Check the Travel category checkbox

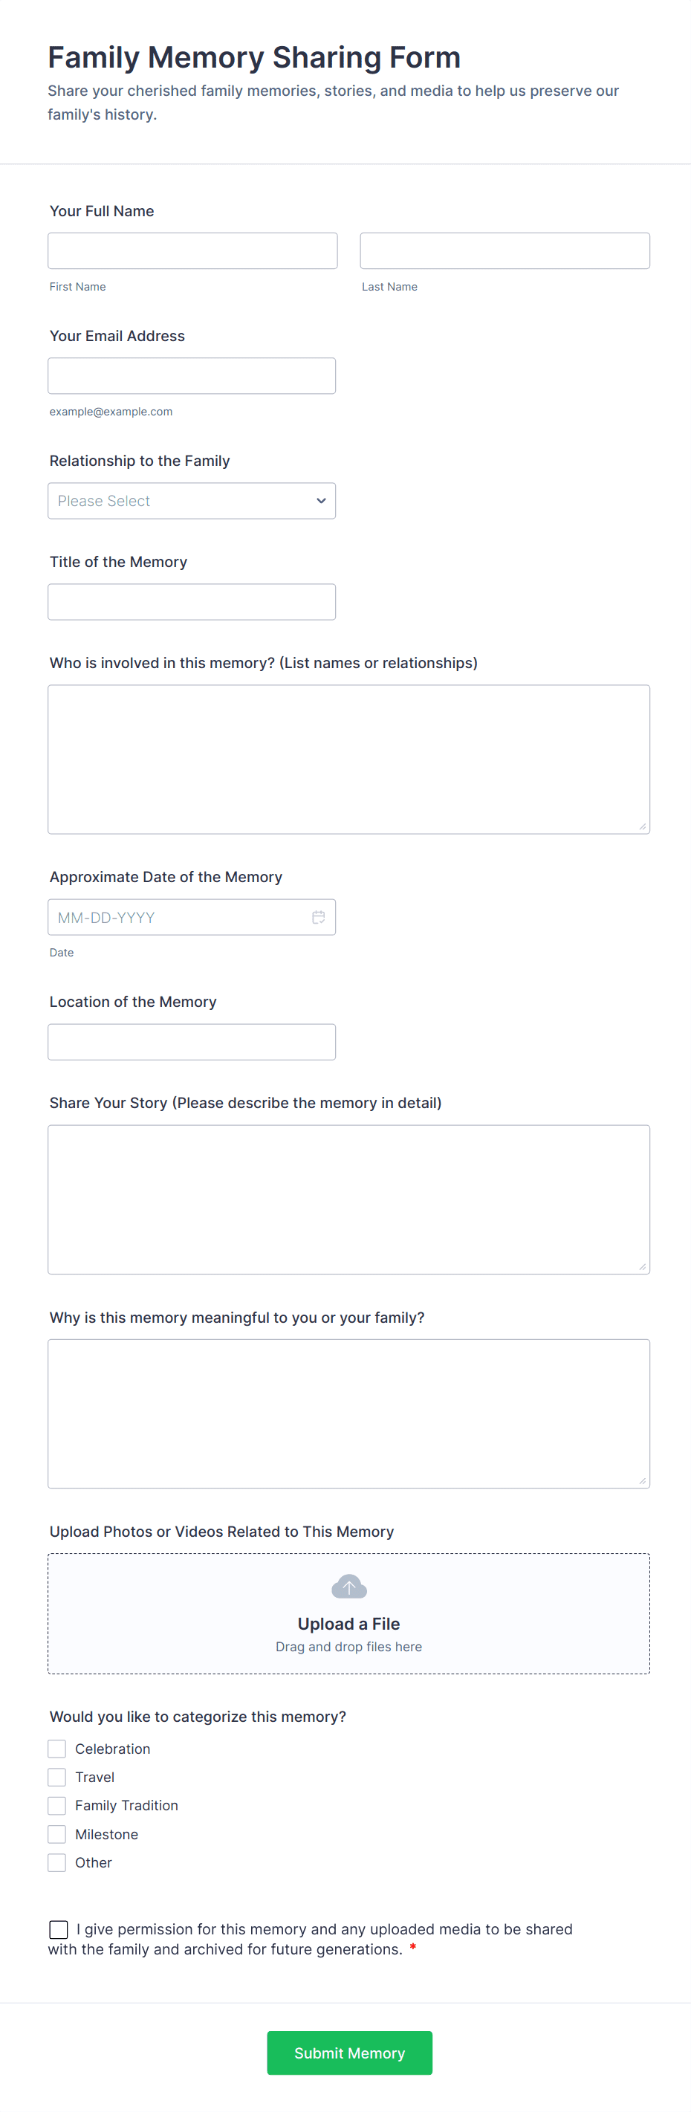(56, 1777)
